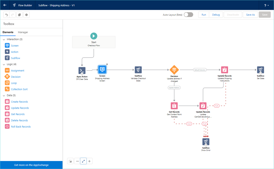Viewport: 274px width, 169px height.
Task: Click the Shipping Address Screen node
Action: pyautogui.click(x=102, y=69)
